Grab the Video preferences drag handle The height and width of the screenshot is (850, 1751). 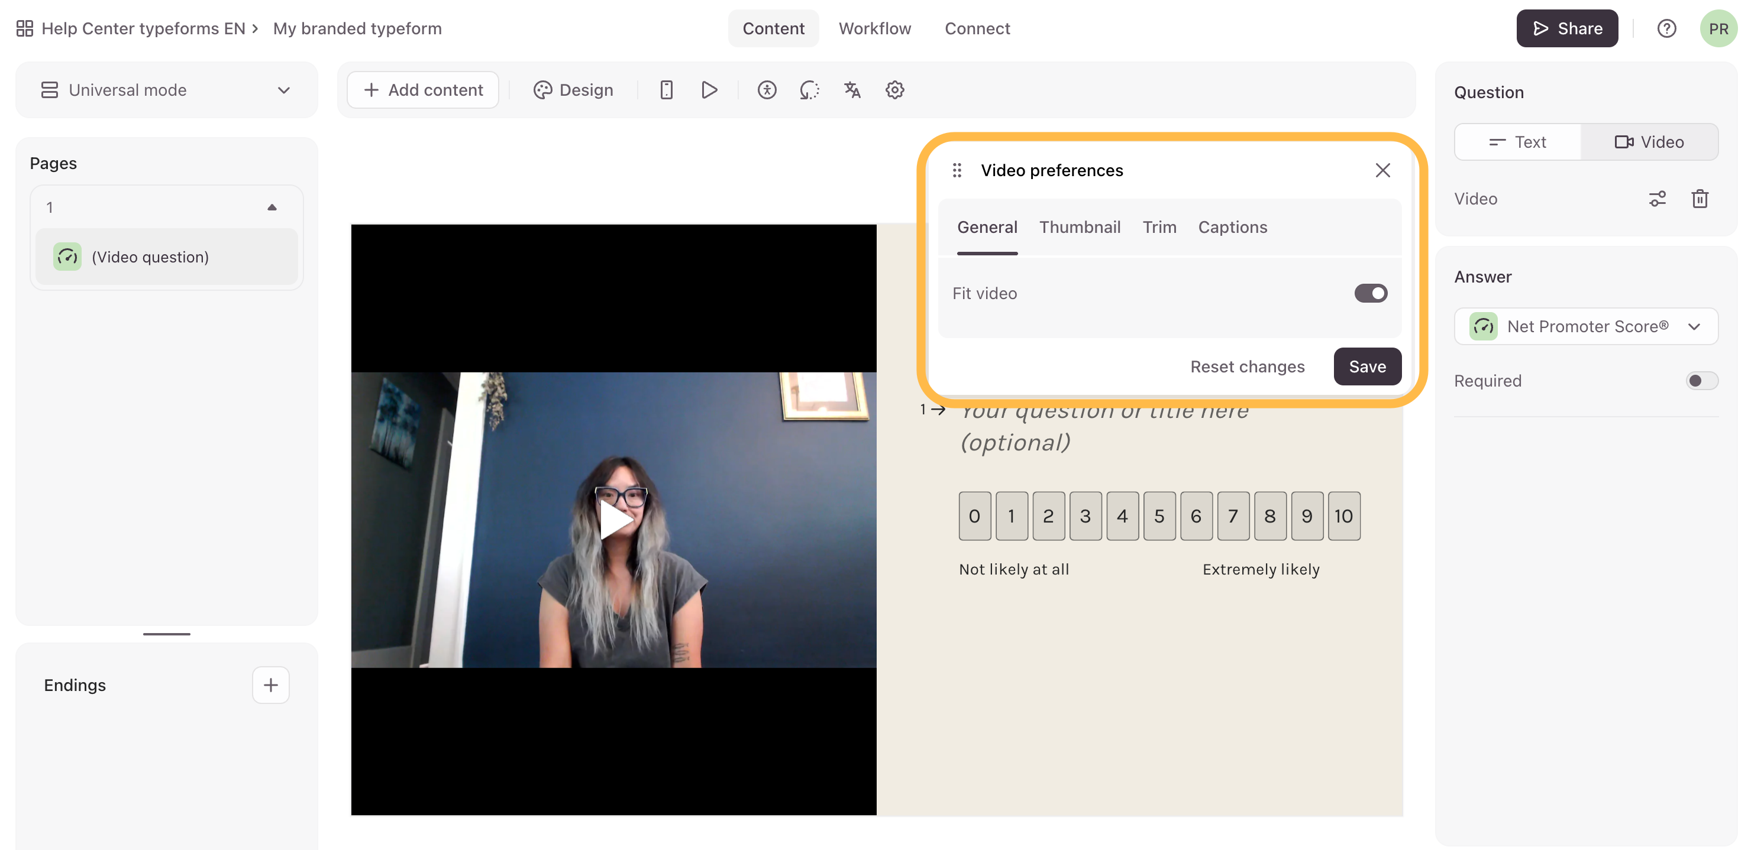click(957, 170)
